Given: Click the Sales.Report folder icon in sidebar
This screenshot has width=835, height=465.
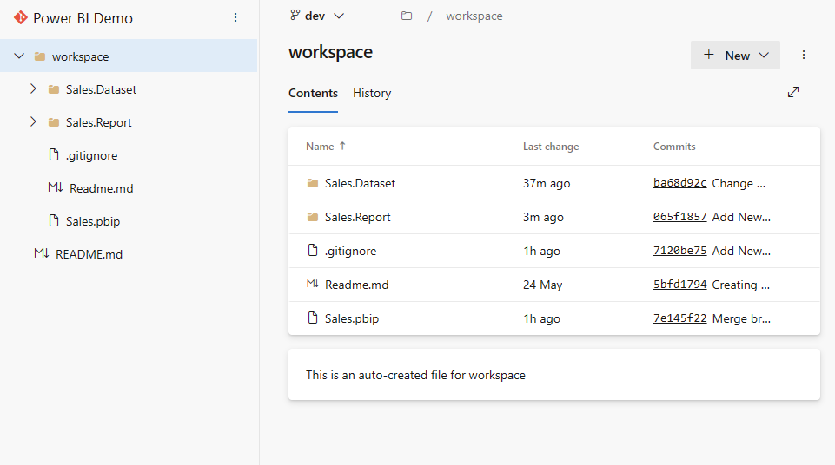Looking at the screenshot, I should [54, 122].
